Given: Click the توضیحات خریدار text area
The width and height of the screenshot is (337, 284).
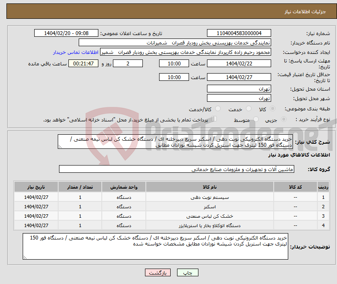Looking at the screenshot, I should pyautogui.click(x=155, y=246).
